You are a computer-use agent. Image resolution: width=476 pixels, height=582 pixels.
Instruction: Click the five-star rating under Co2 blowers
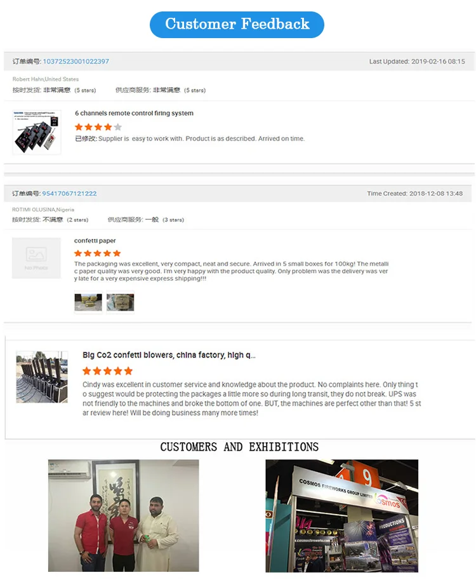[x=107, y=371]
